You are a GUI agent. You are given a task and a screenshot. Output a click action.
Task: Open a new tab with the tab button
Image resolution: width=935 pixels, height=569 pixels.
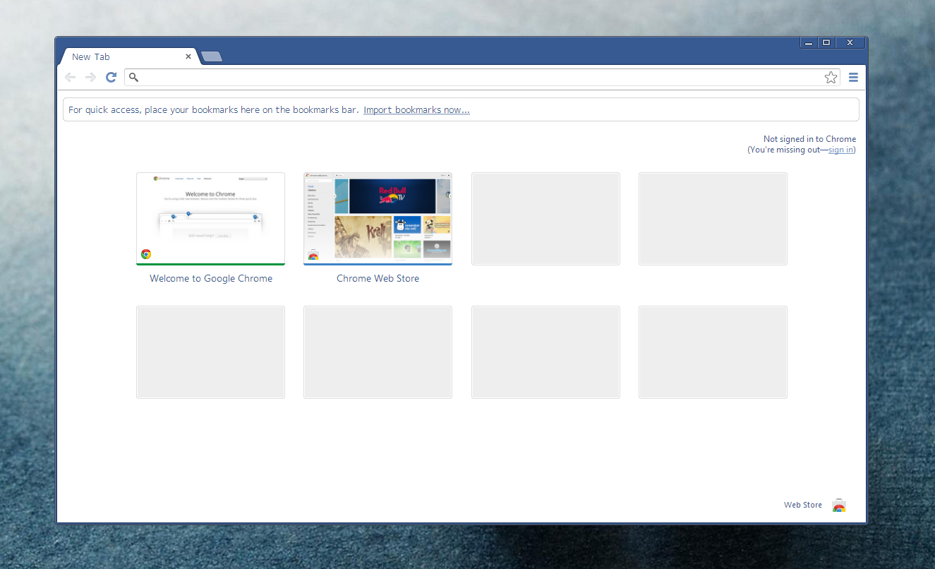211,56
